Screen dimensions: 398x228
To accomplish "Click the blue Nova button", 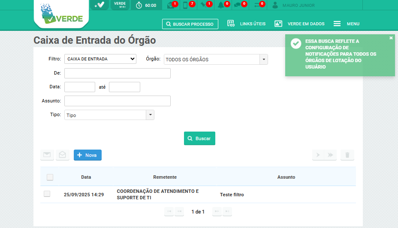I will (x=87, y=155).
